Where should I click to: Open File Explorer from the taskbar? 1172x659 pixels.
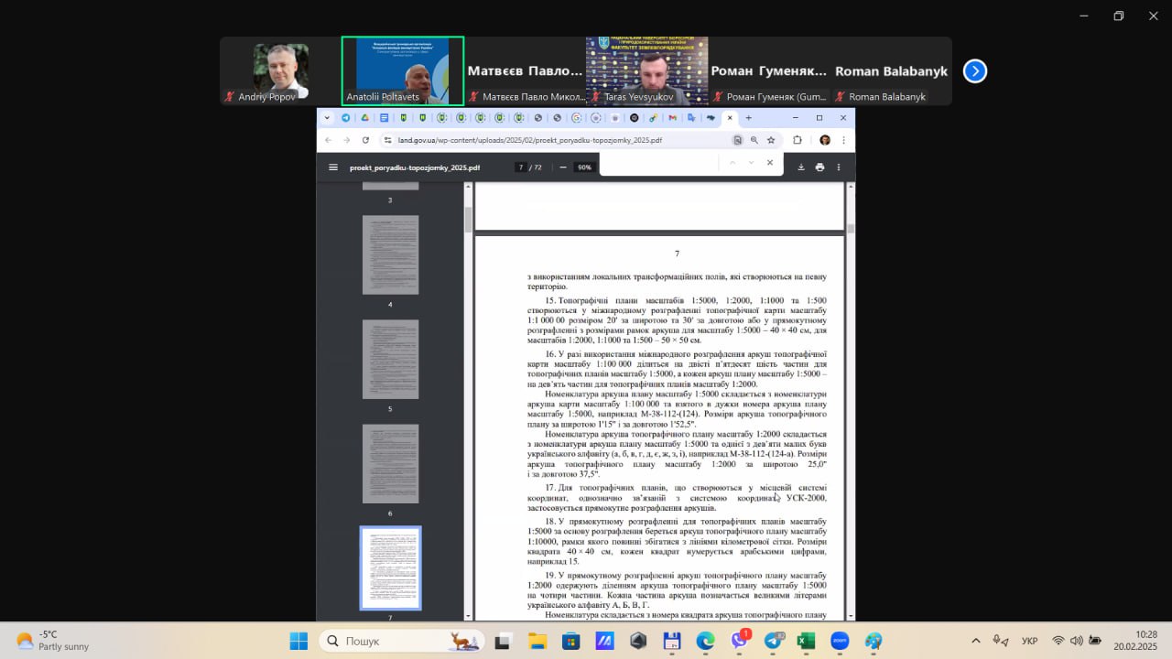point(537,642)
